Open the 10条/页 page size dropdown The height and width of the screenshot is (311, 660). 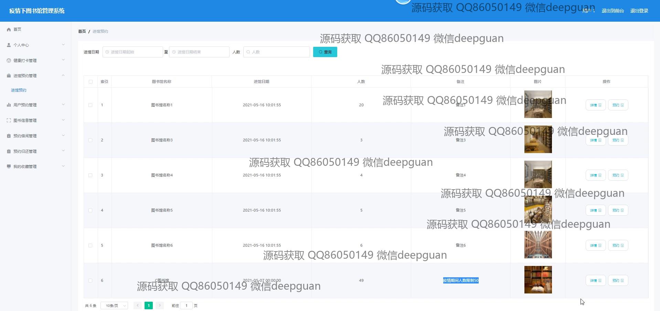pyautogui.click(x=114, y=305)
